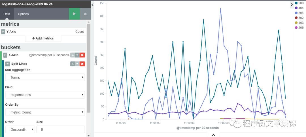The height and width of the screenshot is (137, 306).
Task: Open the Field response.raw dropdown
Action: click(x=45, y=95)
